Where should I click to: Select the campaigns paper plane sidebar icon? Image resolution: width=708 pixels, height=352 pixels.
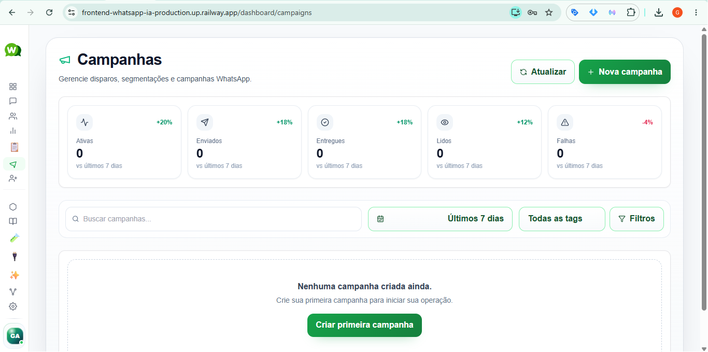[x=14, y=164]
